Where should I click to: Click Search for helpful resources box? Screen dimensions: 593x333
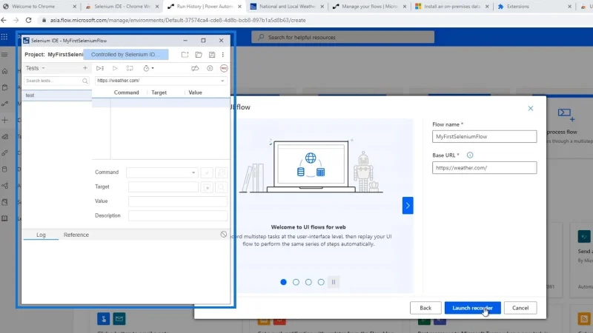[342, 37]
